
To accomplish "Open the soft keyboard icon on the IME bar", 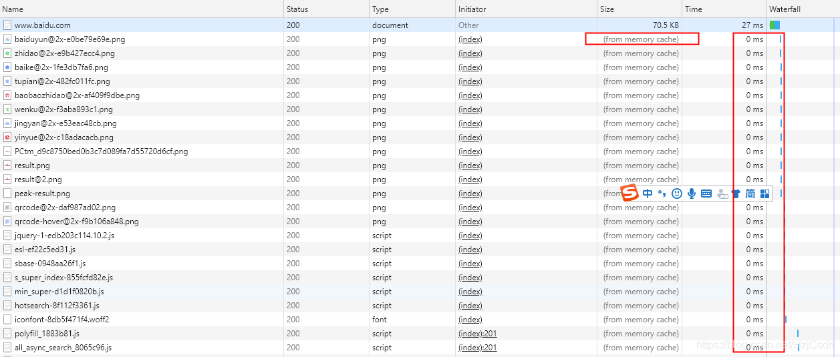I will tap(706, 194).
